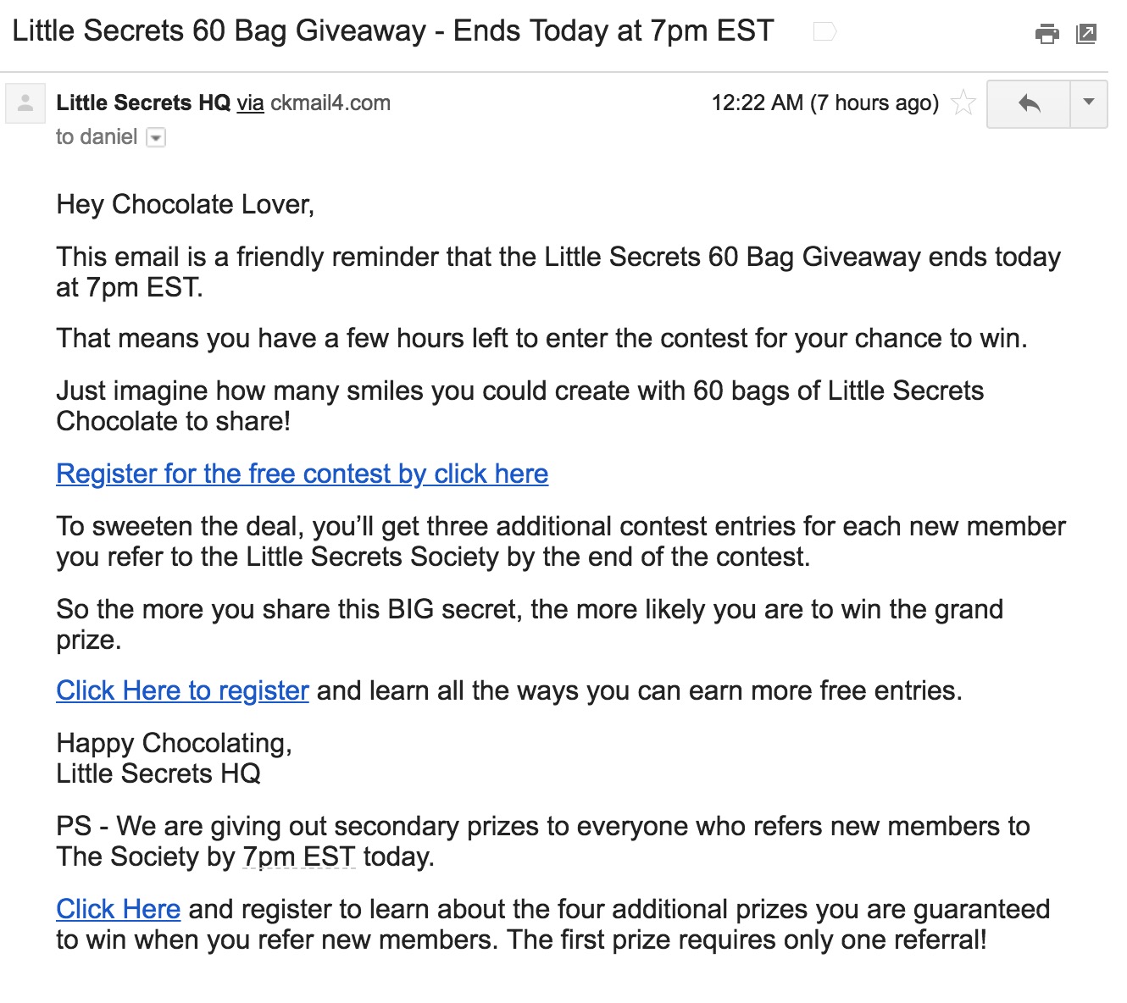1127x1003 pixels.
Task: Star this email
Action: pos(963,103)
